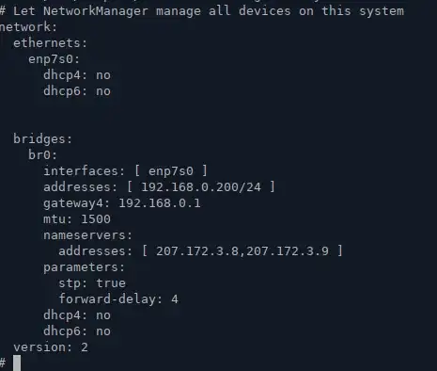Click the terminal cursor block at the prompt

(17, 363)
